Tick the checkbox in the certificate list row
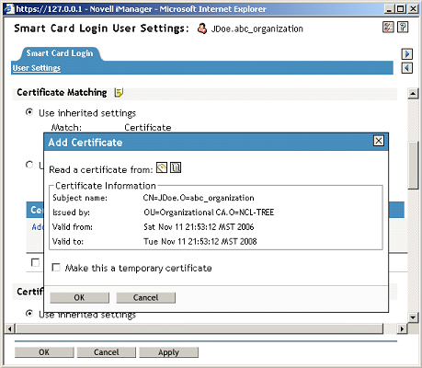Screen dimensions: 422x368 (35, 262)
